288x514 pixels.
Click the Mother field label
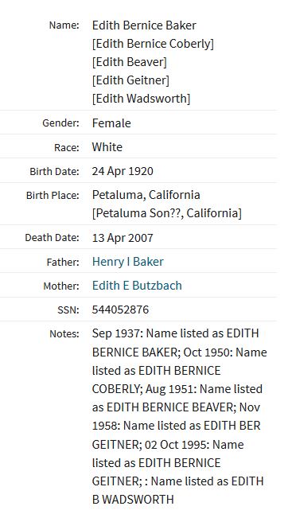(61, 286)
